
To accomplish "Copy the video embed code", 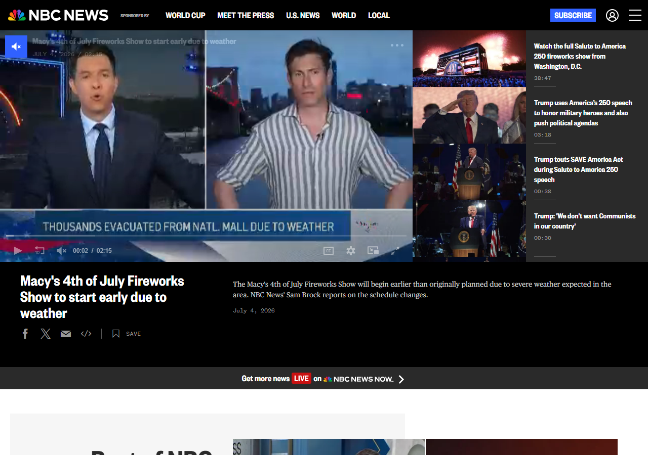I will [86, 334].
